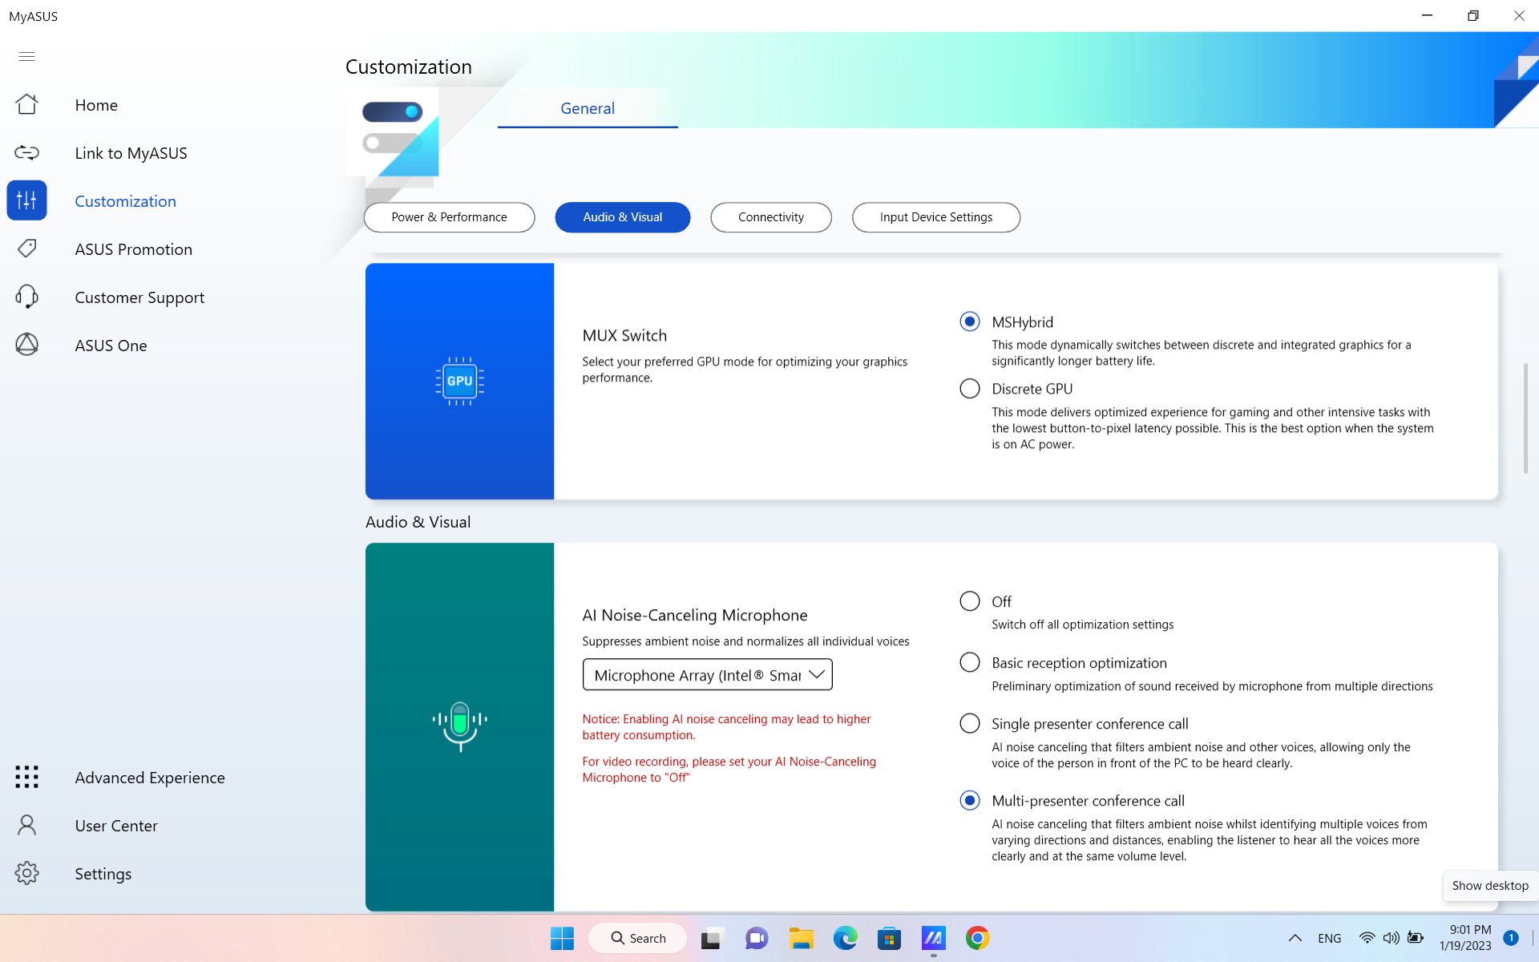1539x962 pixels.
Task: Launch Microsoft Edge from the taskbar
Action: click(845, 938)
